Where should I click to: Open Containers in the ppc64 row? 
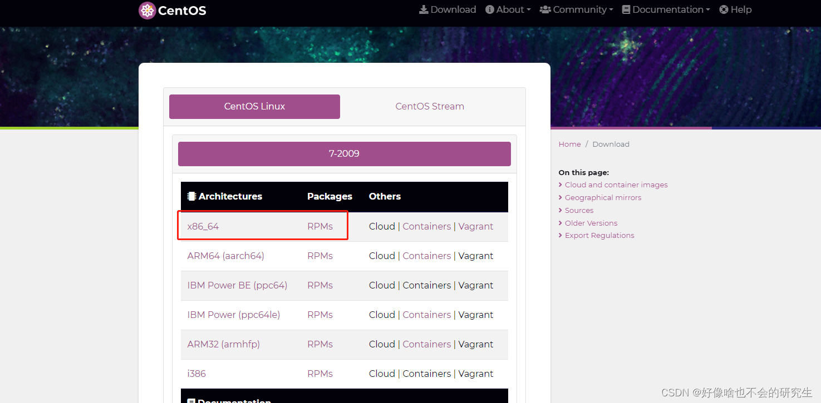click(427, 285)
